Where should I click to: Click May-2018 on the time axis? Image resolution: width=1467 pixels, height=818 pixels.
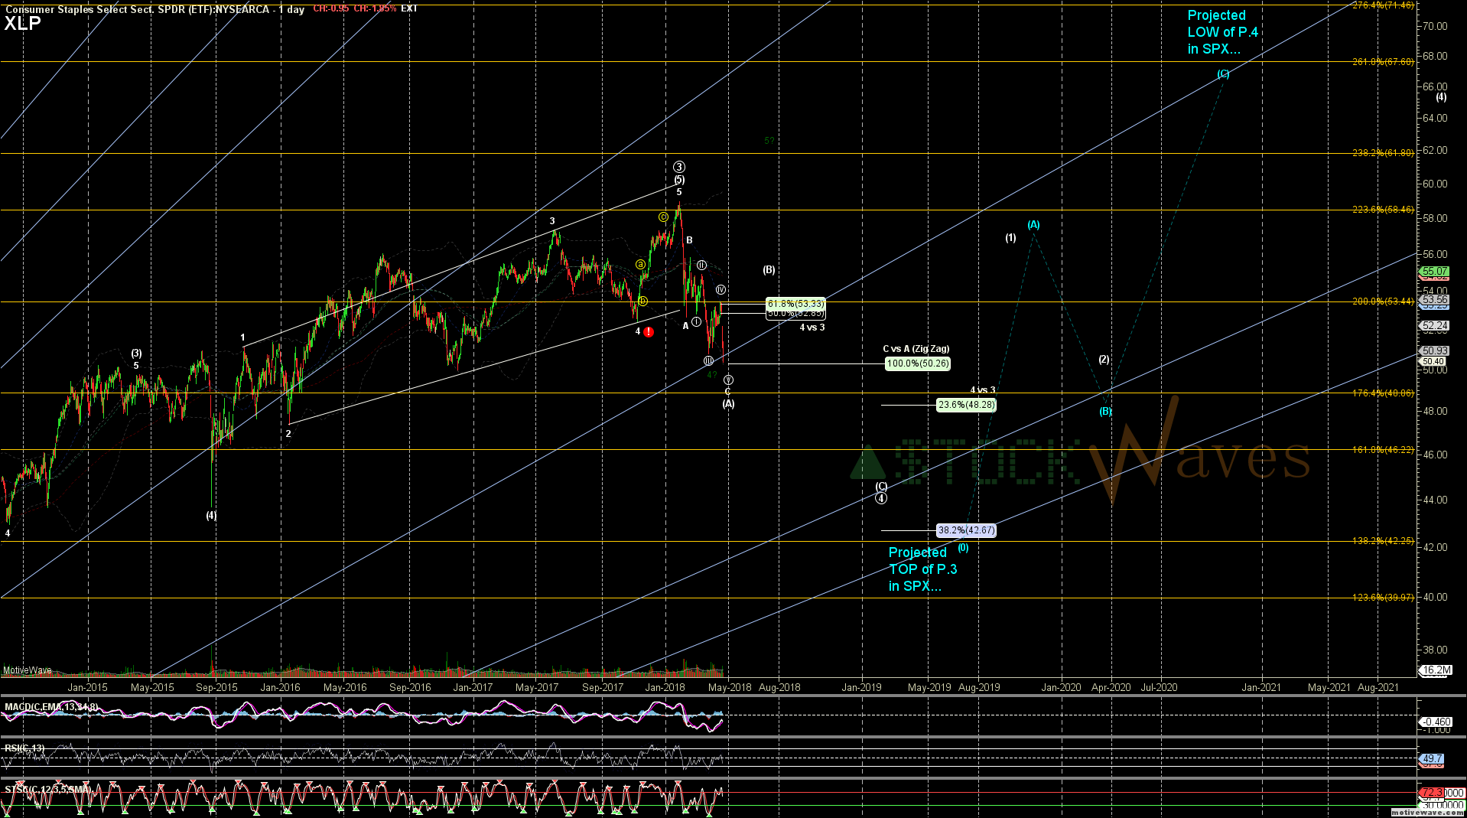click(730, 687)
